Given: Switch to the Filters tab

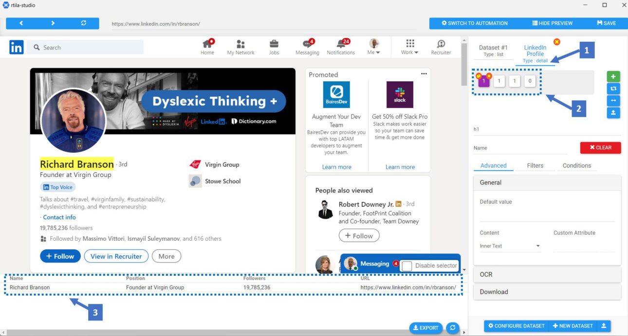Looking at the screenshot, I should point(535,166).
